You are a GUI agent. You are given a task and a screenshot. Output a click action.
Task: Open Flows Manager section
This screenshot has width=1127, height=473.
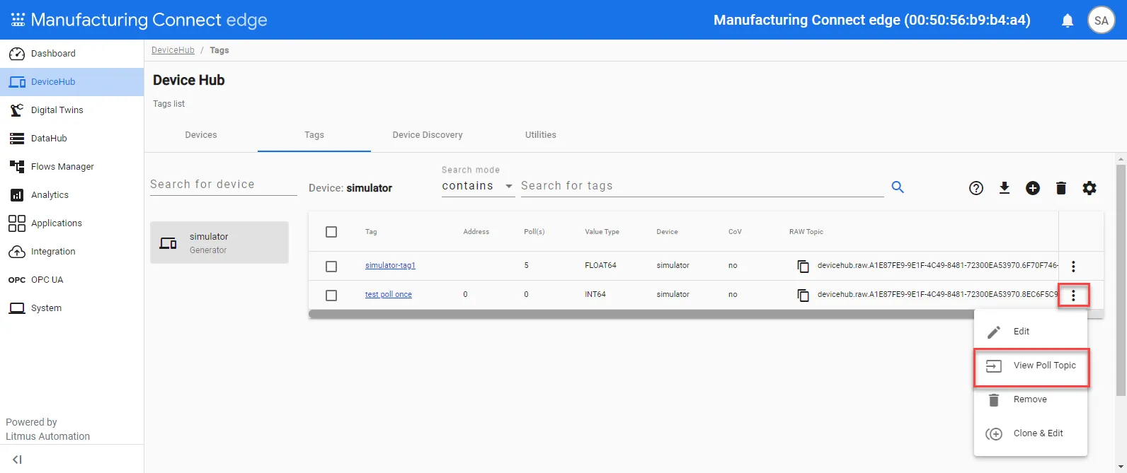tap(71, 167)
